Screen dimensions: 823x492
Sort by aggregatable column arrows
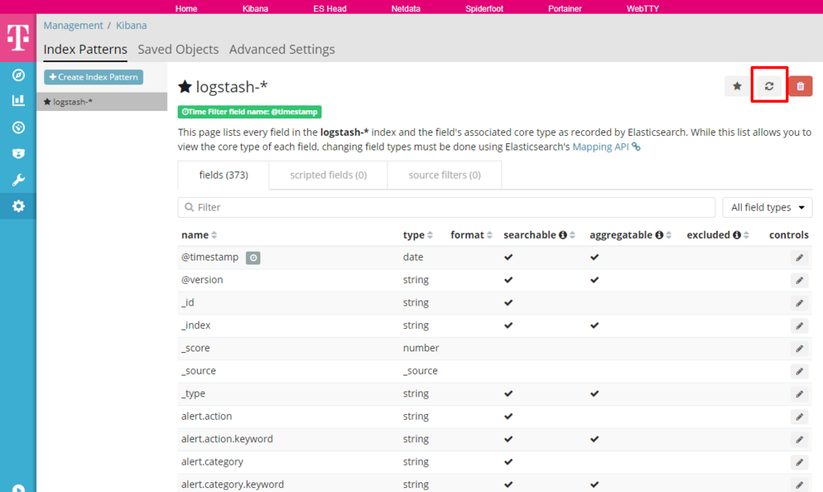click(669, 236)
